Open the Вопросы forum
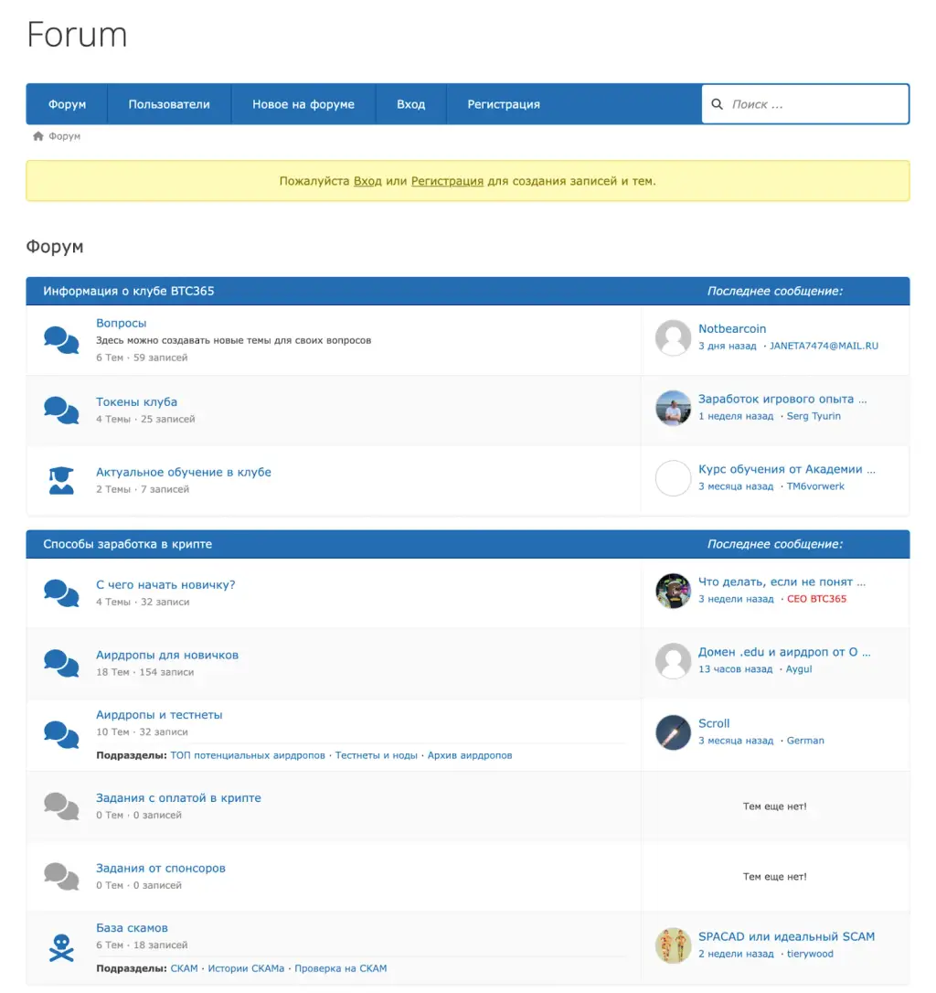 pyautogui.click(x=121, y=323)
